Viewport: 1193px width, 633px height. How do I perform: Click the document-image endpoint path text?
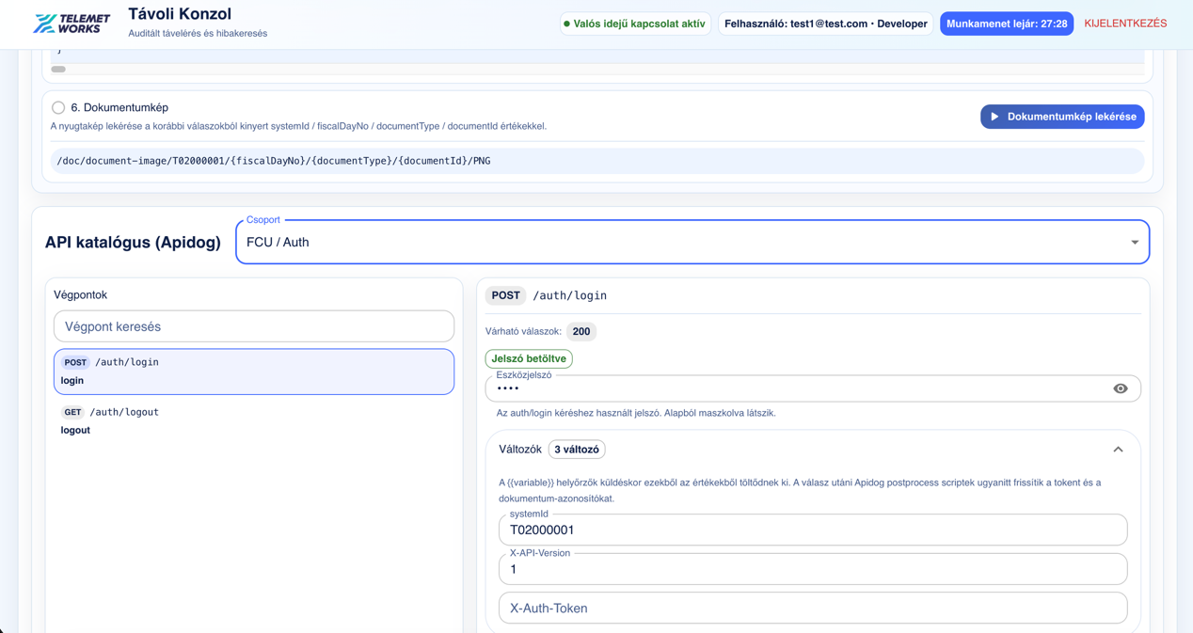(274, 161)
